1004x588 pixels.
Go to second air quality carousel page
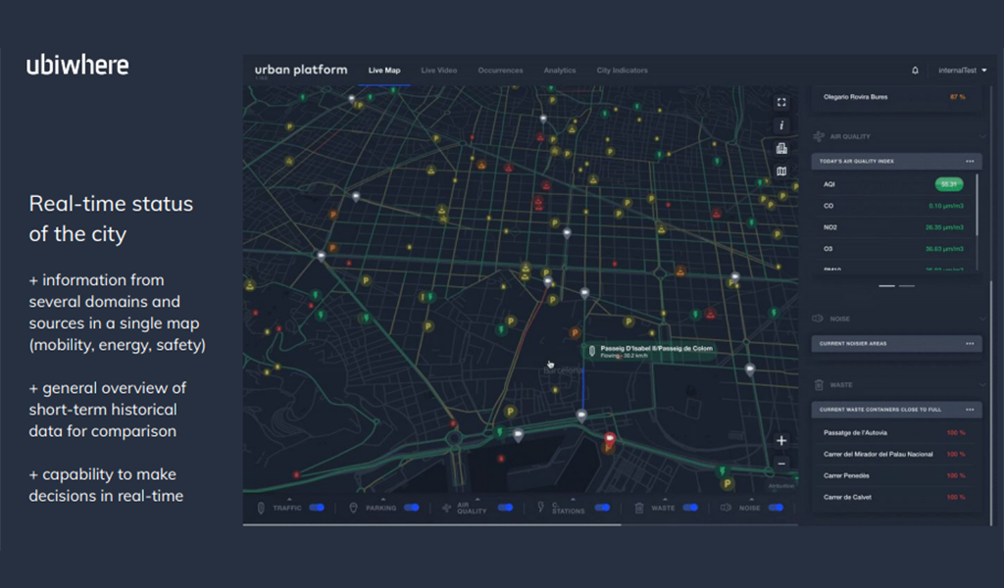pos(907,286)
